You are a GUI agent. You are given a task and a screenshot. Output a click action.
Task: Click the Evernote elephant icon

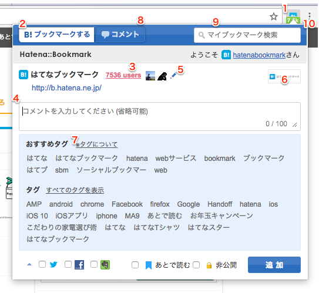(105, 265)
